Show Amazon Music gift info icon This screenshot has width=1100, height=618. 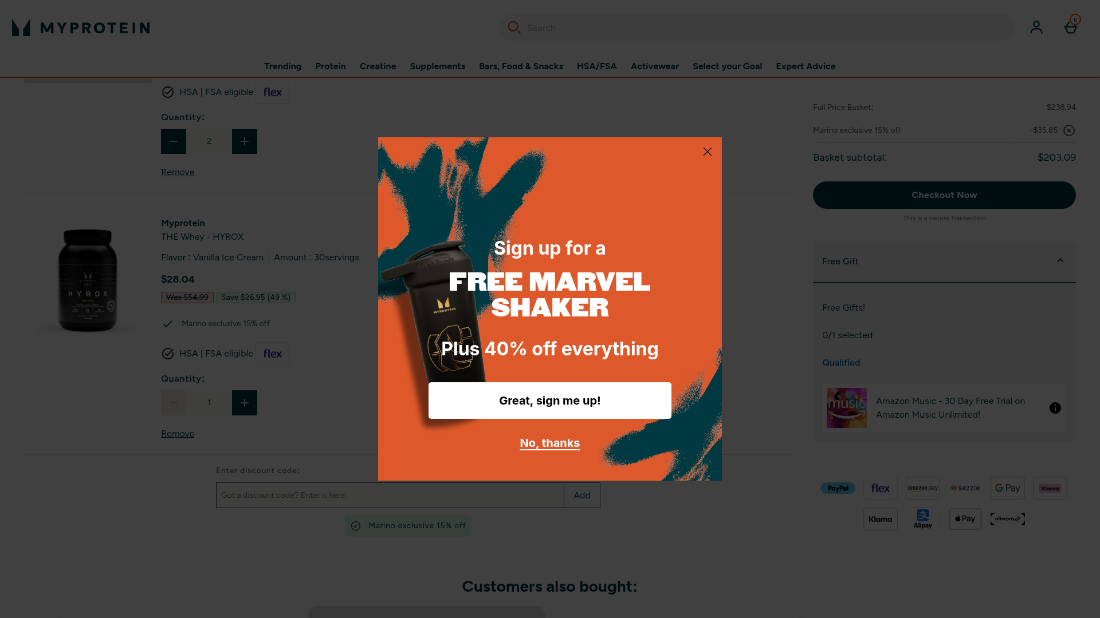(1055, 408)
